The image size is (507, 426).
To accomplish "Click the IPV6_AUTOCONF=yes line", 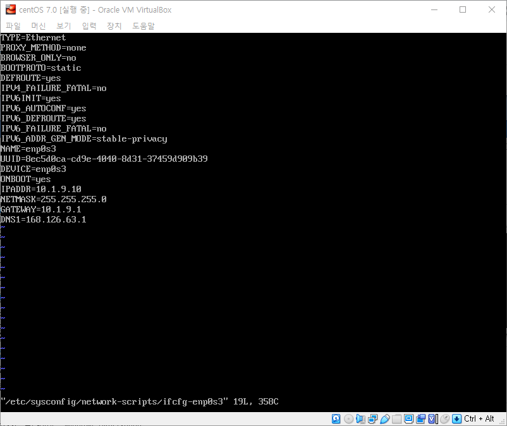I will 44,108.
